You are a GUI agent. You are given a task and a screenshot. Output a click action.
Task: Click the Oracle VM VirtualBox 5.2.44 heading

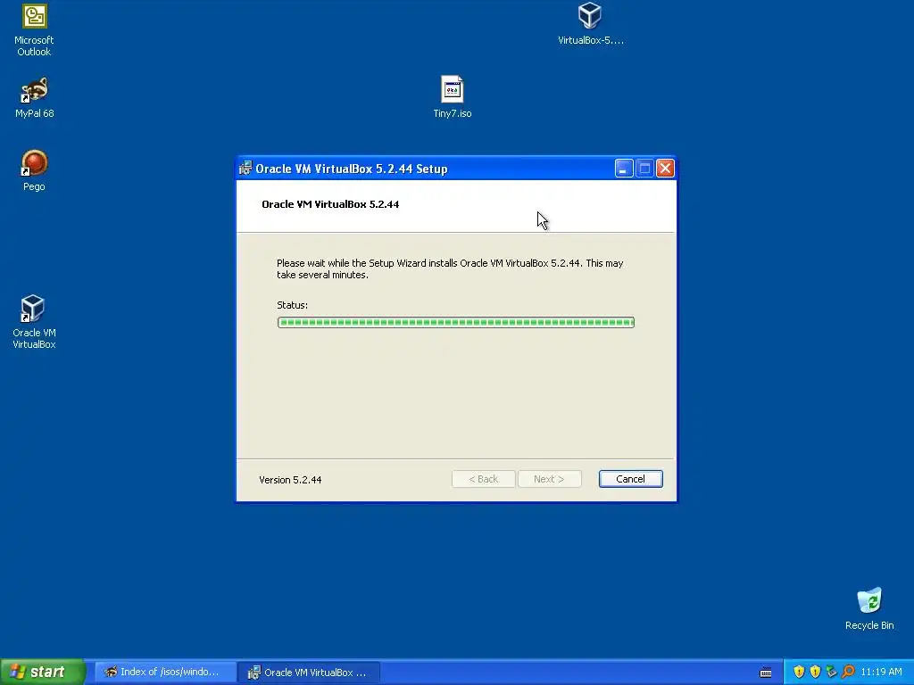click(330, 204)
